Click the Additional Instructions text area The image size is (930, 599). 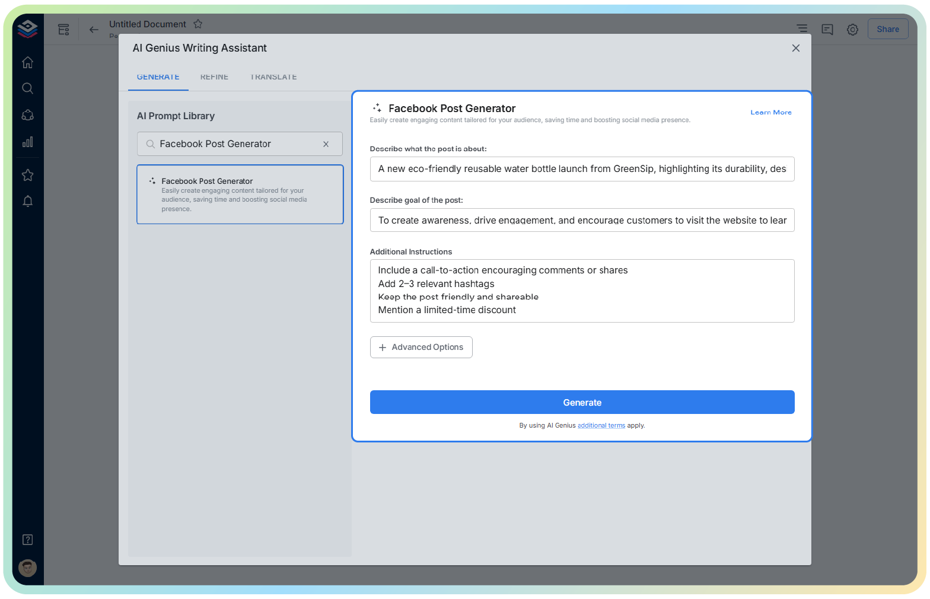pyautogui.click(x=582, y=291)
